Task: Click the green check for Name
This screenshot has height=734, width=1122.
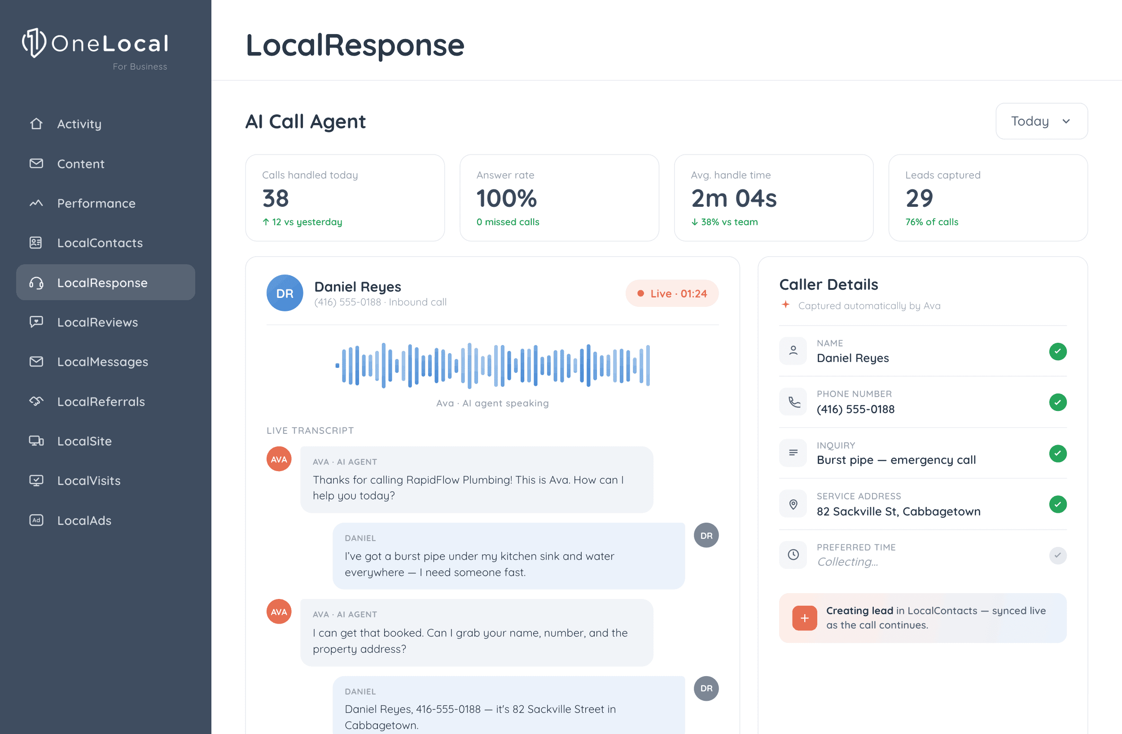Action: (1058, 351)
